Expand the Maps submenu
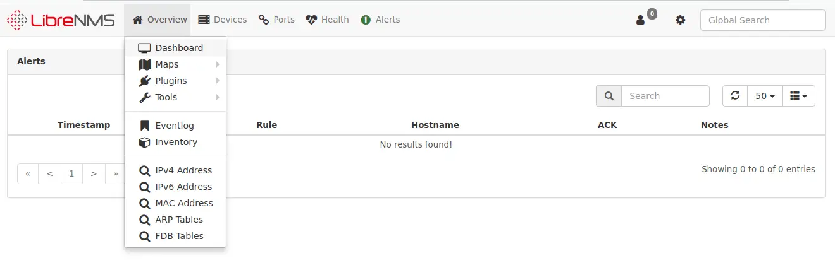 click(x=175, y=64)
